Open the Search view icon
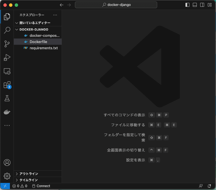Viewport: 216px width, 190px height. [7, 30]
